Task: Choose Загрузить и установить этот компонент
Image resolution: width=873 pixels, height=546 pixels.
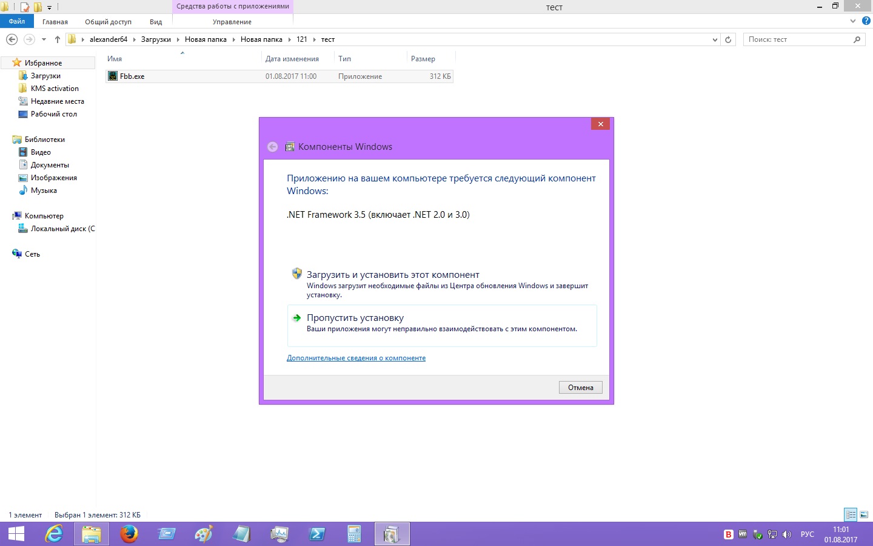Action: point(392,275)
